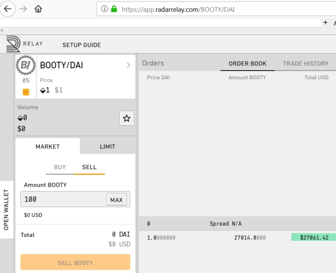Click the Amount BOOTY column header
This screenshot has width=336, height=273.
pyautogui.click(x=247, y=77)
